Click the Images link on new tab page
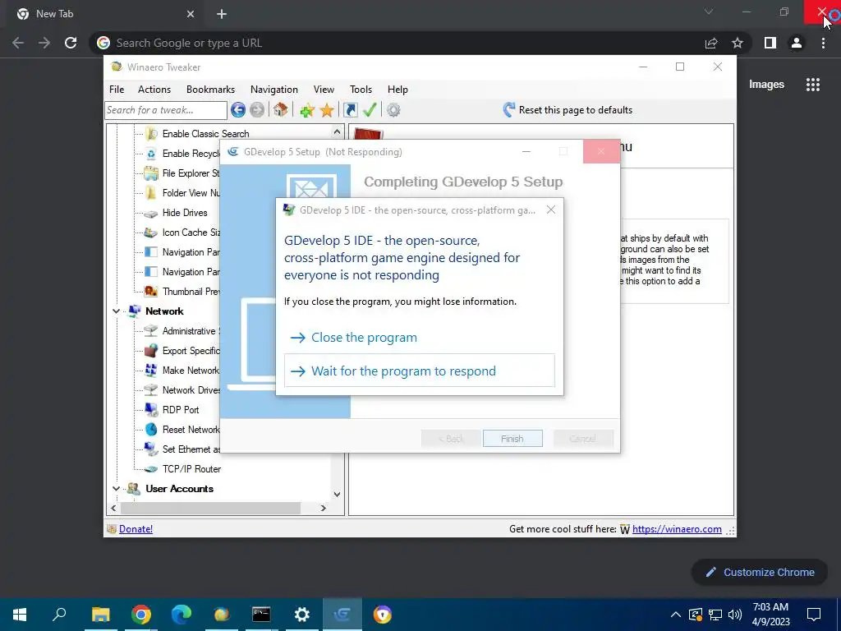841x631 pixels. [x=766, y=85]
